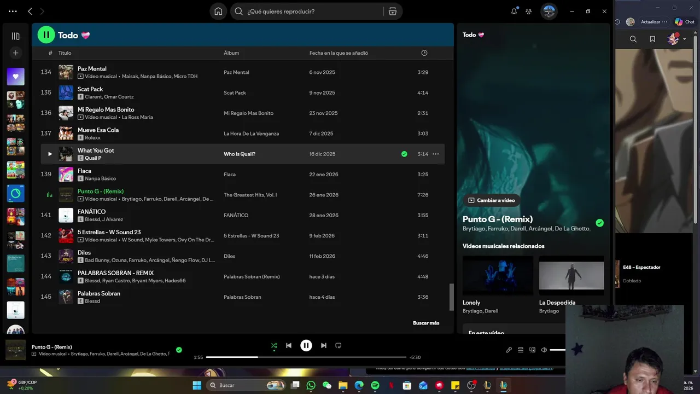Select the Scat Pack track title
The width and height of the screenshot is (700, 394).
point(90,89)
